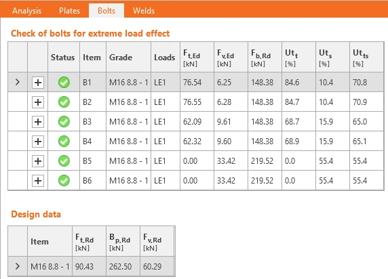The image size is (388, 279).
Task: Click the row arrow beside bolt B1
Action: 18,82
